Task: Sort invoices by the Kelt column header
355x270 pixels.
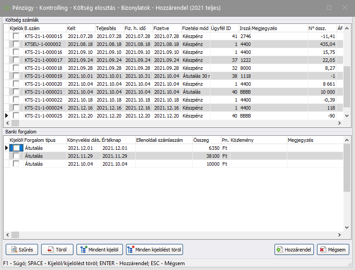Action: pyautogui.click(x=80, y=28)
